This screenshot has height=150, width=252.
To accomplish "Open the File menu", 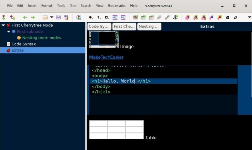I will click(10, 6).
